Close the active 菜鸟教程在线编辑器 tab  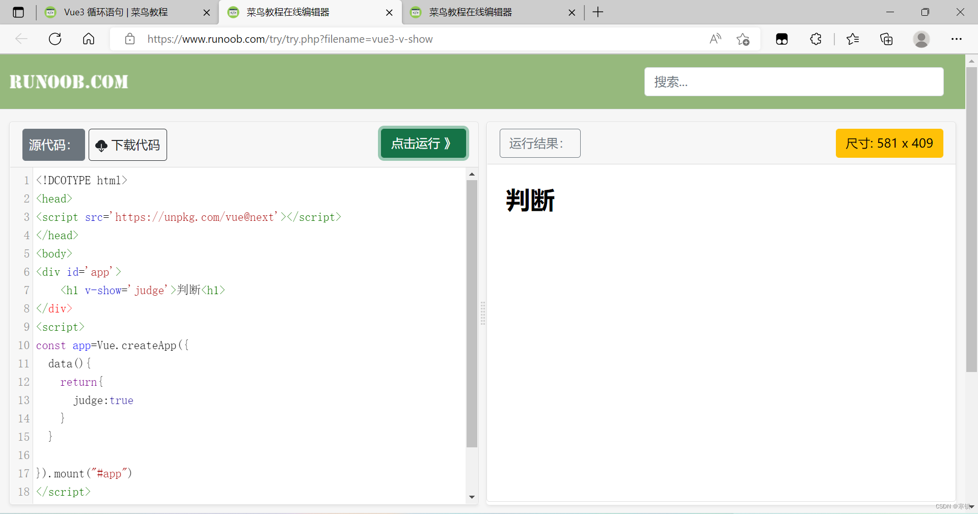click(x=389, y=13)
